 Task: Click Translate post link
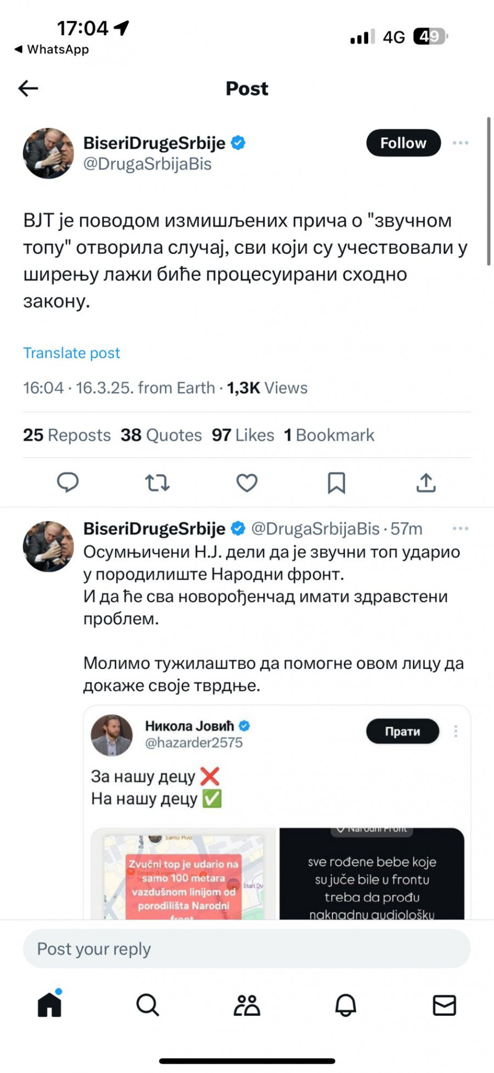tap(71, 353)
